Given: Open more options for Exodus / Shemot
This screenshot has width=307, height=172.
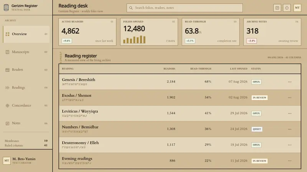Looking at the screenshot, I should 290,98.
